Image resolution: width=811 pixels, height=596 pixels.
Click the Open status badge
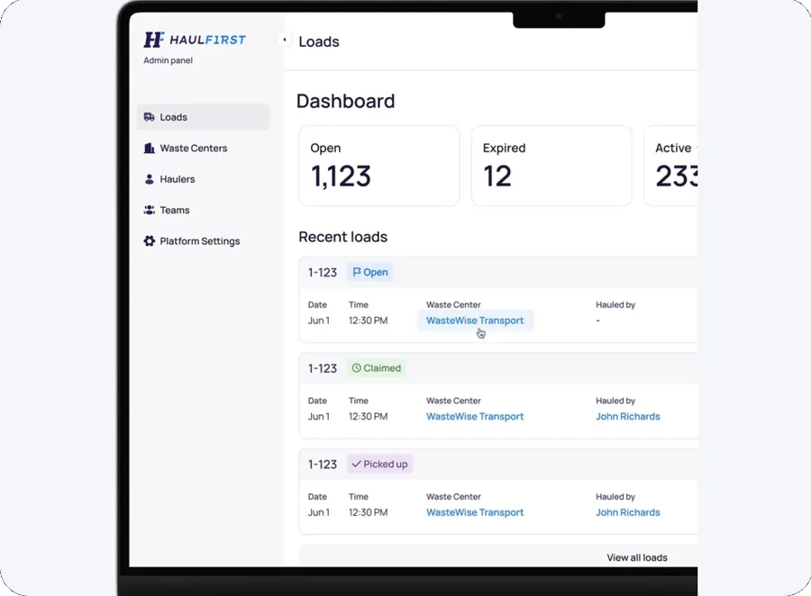(369, 273)
